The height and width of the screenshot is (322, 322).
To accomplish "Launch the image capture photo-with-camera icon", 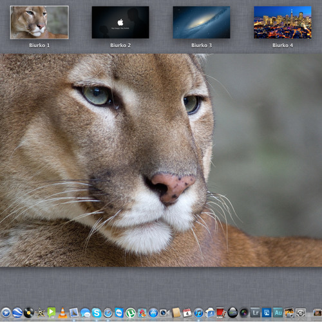I will [289, 313].
